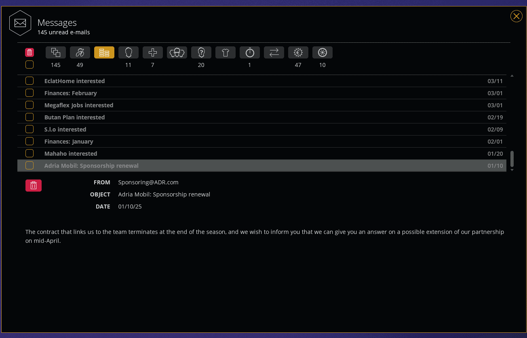Open S.l.o interested message

(262, 129)
